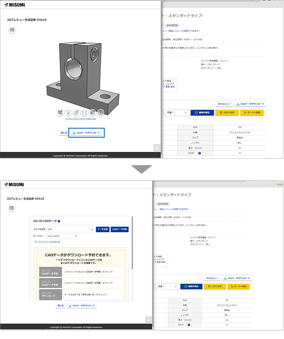This screenshot has width=284, height=339.
Task: Open the list menu icon above the 3D bracket model
Action: (12, 30)
